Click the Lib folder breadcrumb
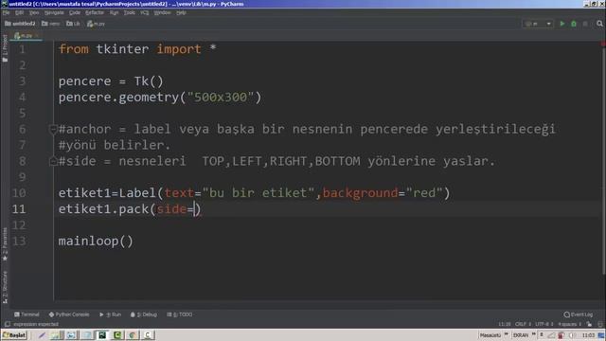This screenshot has height=341, width=606. [73, 24]
